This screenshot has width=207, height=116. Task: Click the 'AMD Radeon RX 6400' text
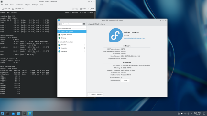(128, 70)
